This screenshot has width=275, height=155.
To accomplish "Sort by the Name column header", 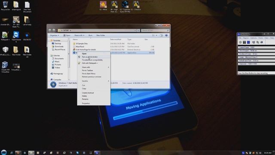I will (75, 39).
